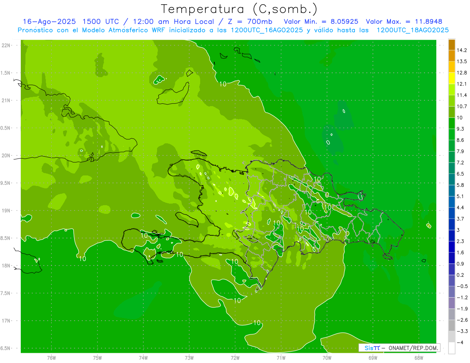Click the legend value 9.3

click(461, 129)
